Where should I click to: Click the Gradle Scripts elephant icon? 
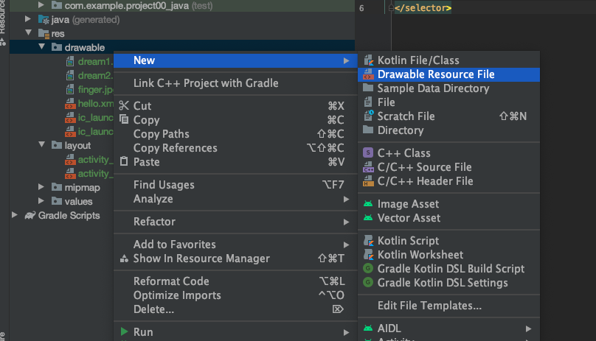coord(30,215)
